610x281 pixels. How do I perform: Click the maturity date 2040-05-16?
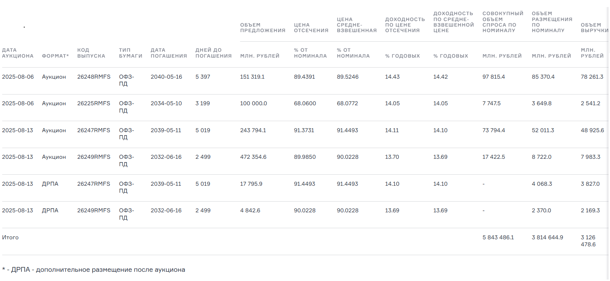point(166,77)
